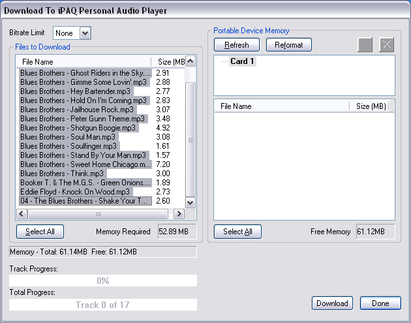This screenshot has height=323, width=411.
Task: Click the file list scroll up arrow
Action: (x=190, y=61)
